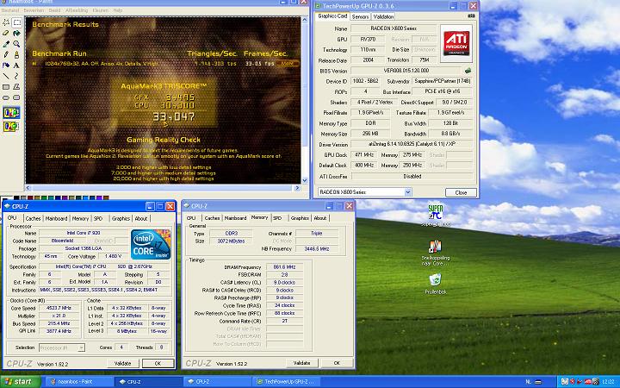Click the NL language indicator in taskbar
This screenshot has width=620, height=388.
(528, 382)
